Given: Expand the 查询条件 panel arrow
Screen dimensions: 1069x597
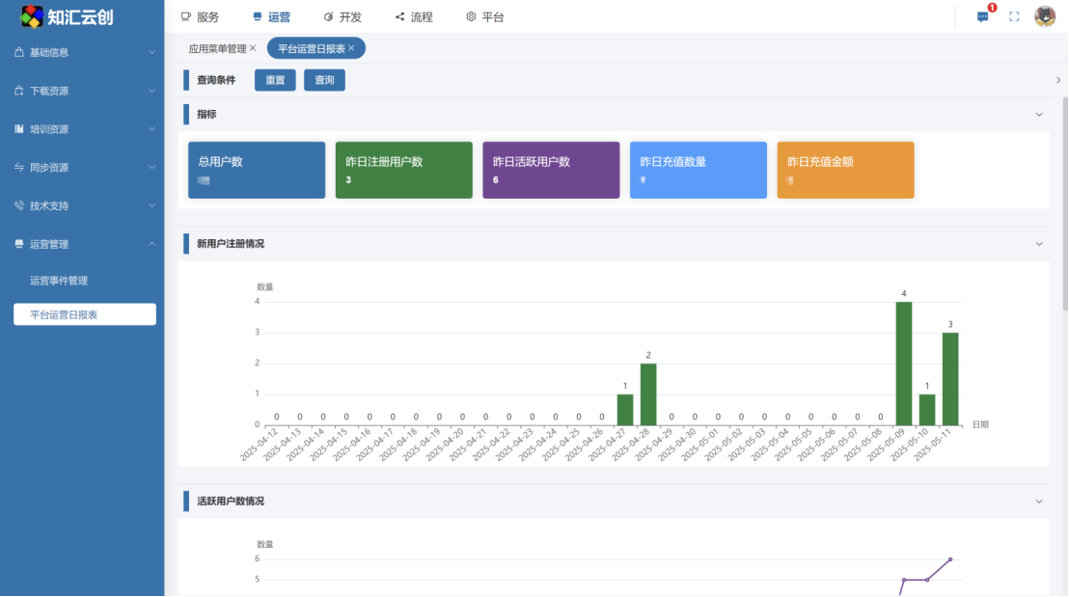Looking at the screenshot, I should 1058,80.
